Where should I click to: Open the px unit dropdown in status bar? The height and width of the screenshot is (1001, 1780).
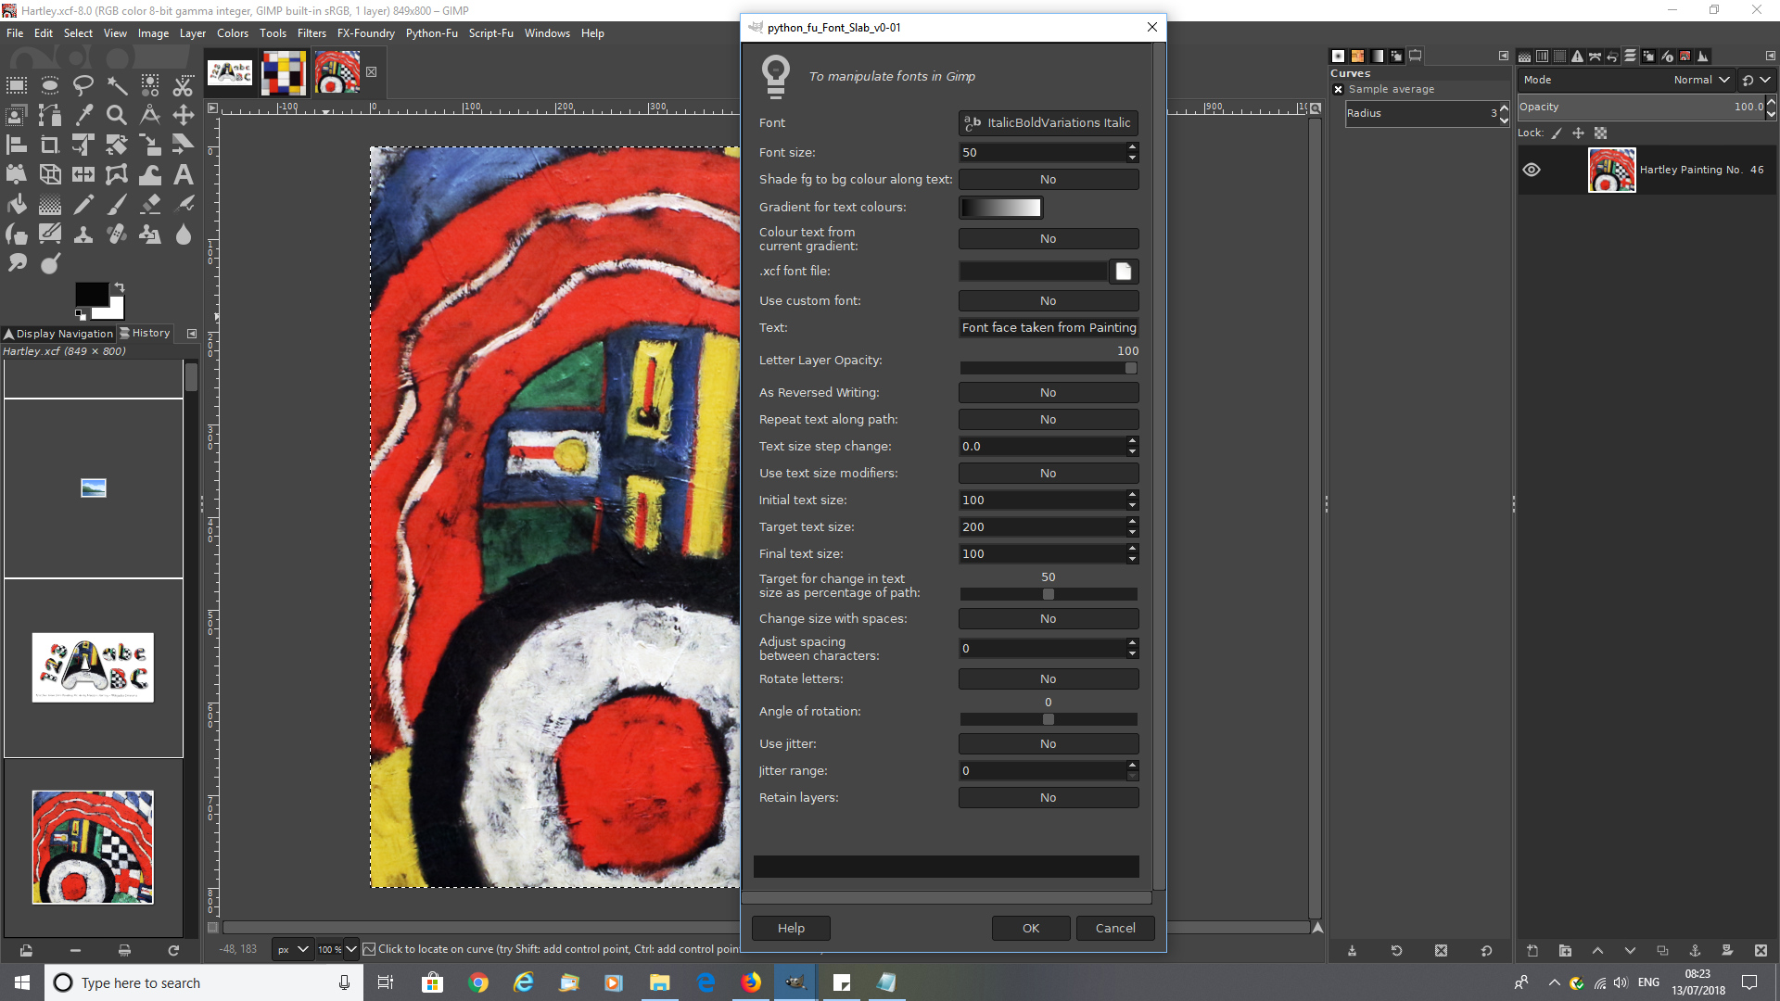(292, 949)
